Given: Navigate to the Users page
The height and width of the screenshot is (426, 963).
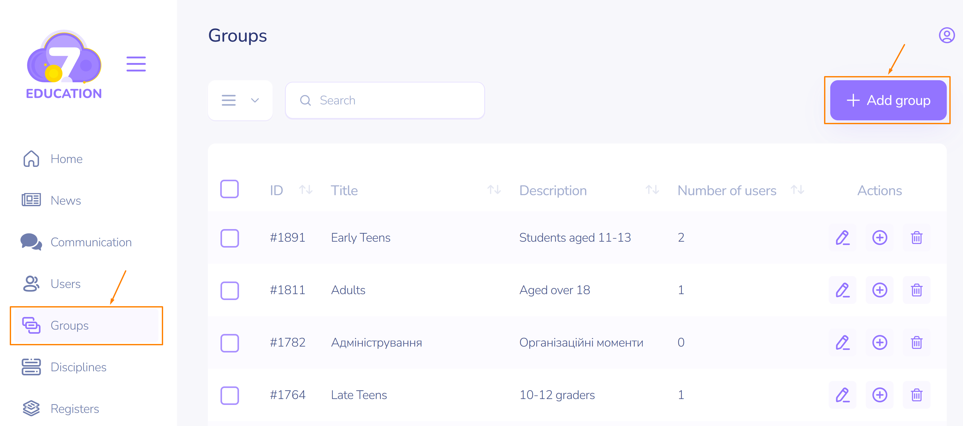Looking at the screenshot, I should click(65, 284).
